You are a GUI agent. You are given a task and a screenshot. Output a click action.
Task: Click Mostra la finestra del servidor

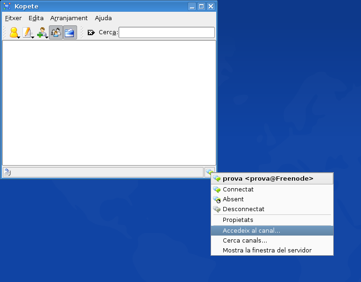pos(272,250)
